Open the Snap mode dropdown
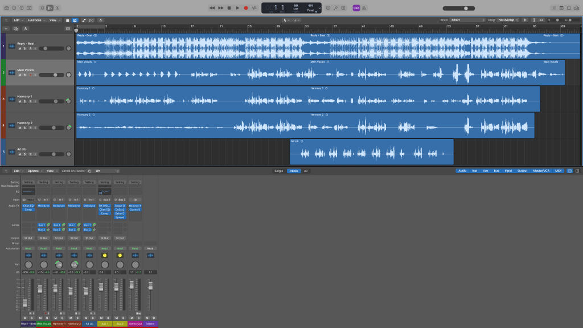 468,20
